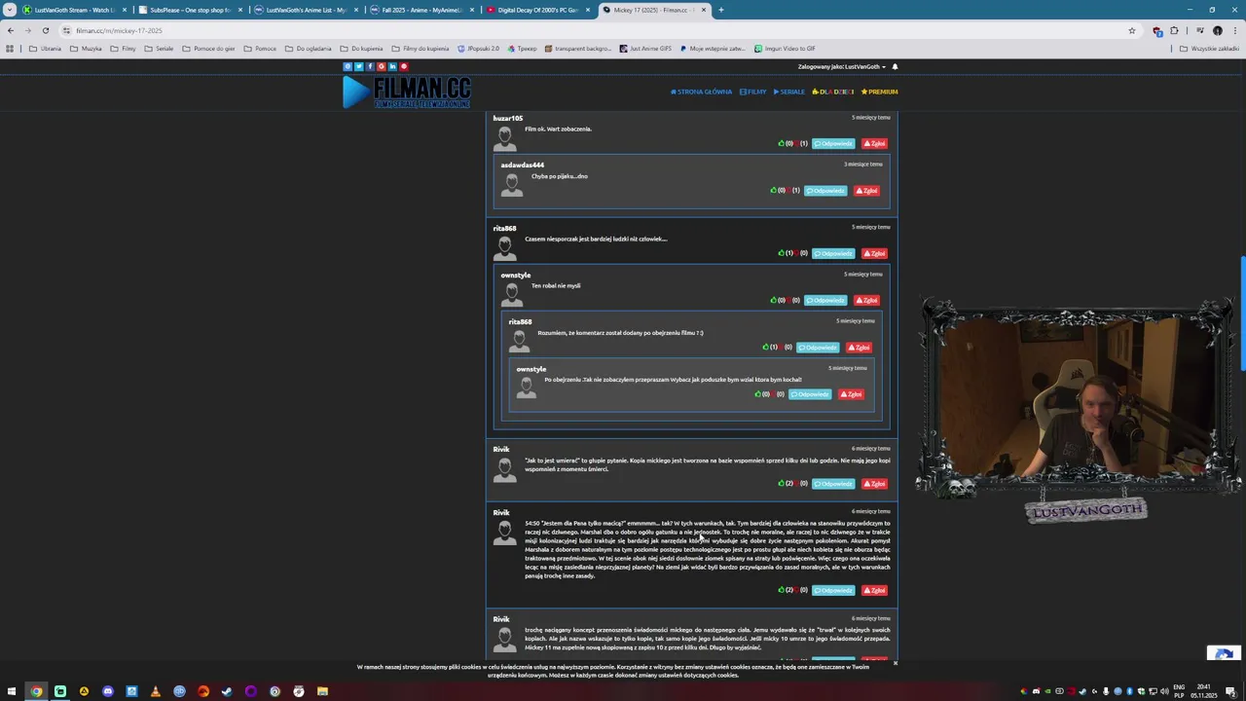
Task: Open the Chrome extensions puzzle icon
Action: 1174,30
